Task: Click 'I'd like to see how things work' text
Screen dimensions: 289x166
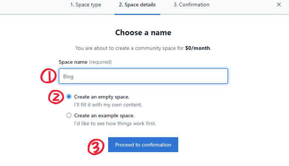Action: (x=114, y=123)
